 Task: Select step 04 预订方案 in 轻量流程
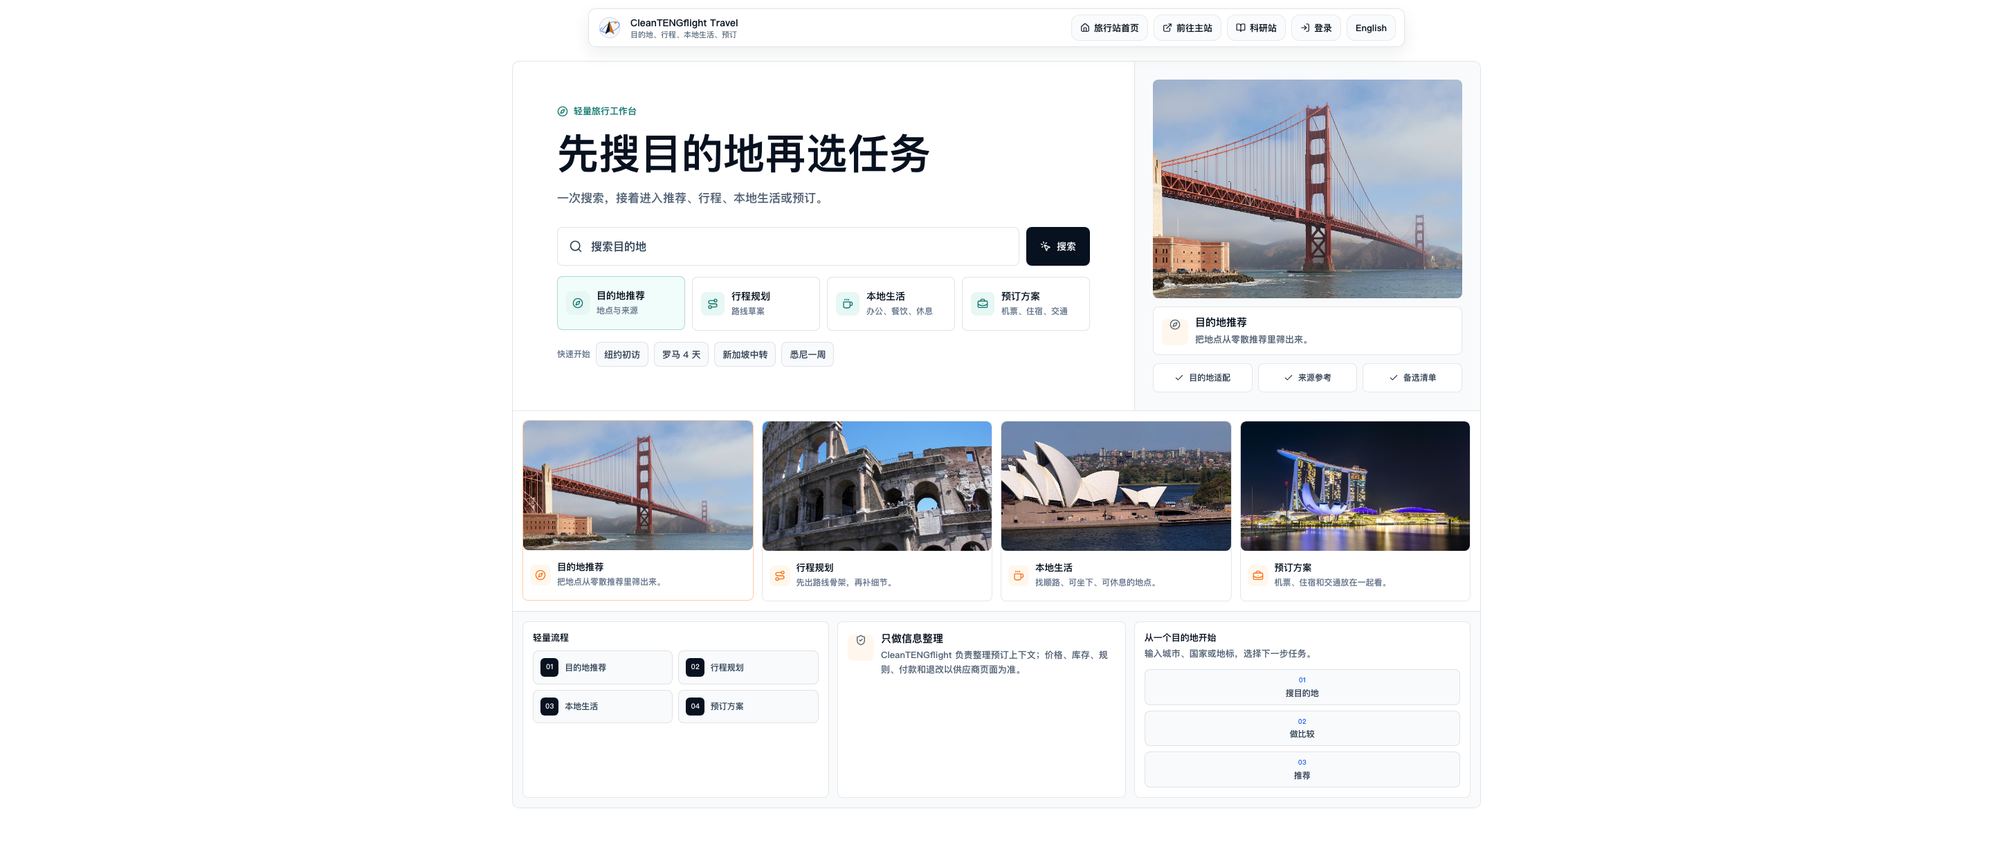tap(748, 707)
